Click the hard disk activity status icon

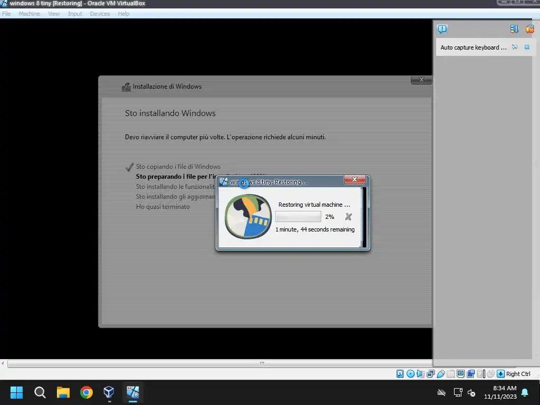400,374
